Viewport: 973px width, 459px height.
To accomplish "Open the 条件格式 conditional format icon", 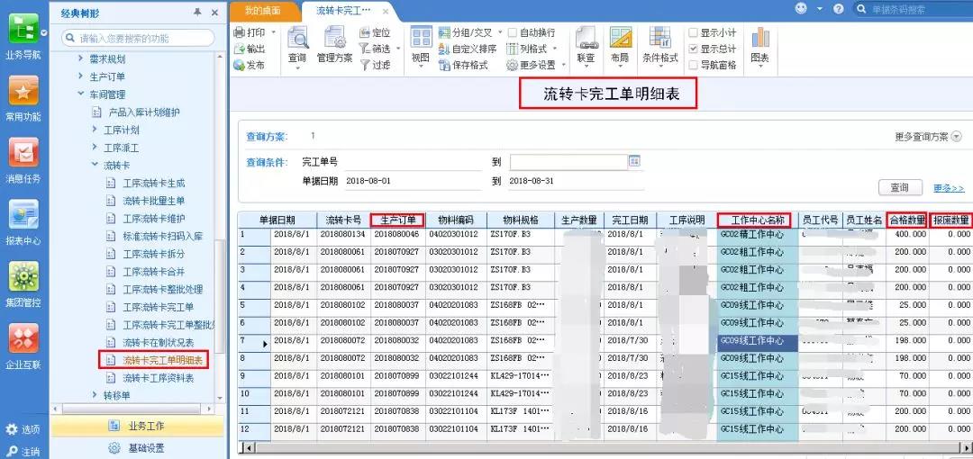I will (659, 47).
